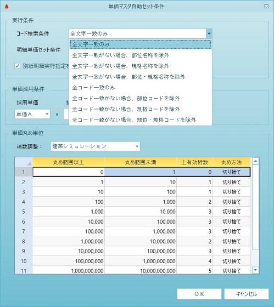Viewport: 274px width, 307px height.
Task: Click the red app icon in title bar
Action: tap(7, 6)
